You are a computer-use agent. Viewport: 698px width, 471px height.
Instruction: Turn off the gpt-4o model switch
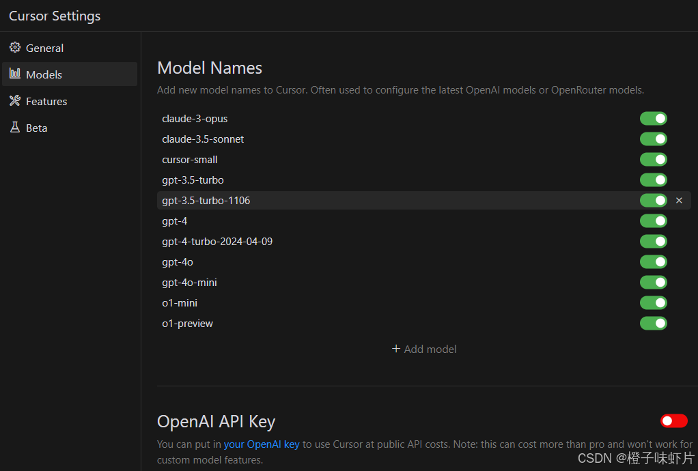(x=653, y=262)
